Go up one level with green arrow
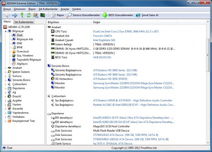Image resolution: width=212 pixels, height=152 pixels. pos(22,15)
